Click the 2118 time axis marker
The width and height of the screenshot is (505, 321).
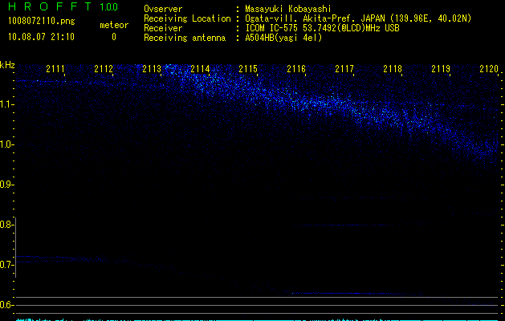point(393,68)
